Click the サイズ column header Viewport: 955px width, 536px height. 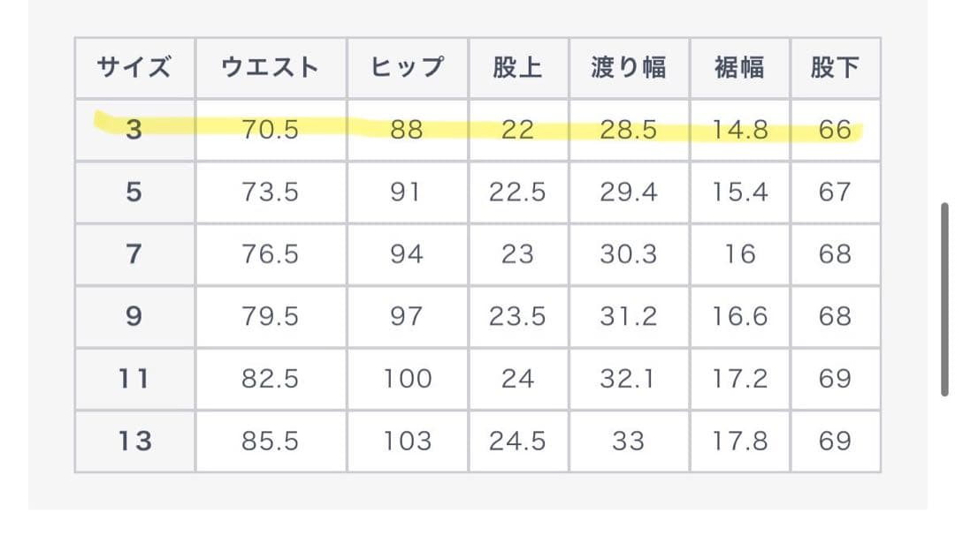click(x=134, y=68)
